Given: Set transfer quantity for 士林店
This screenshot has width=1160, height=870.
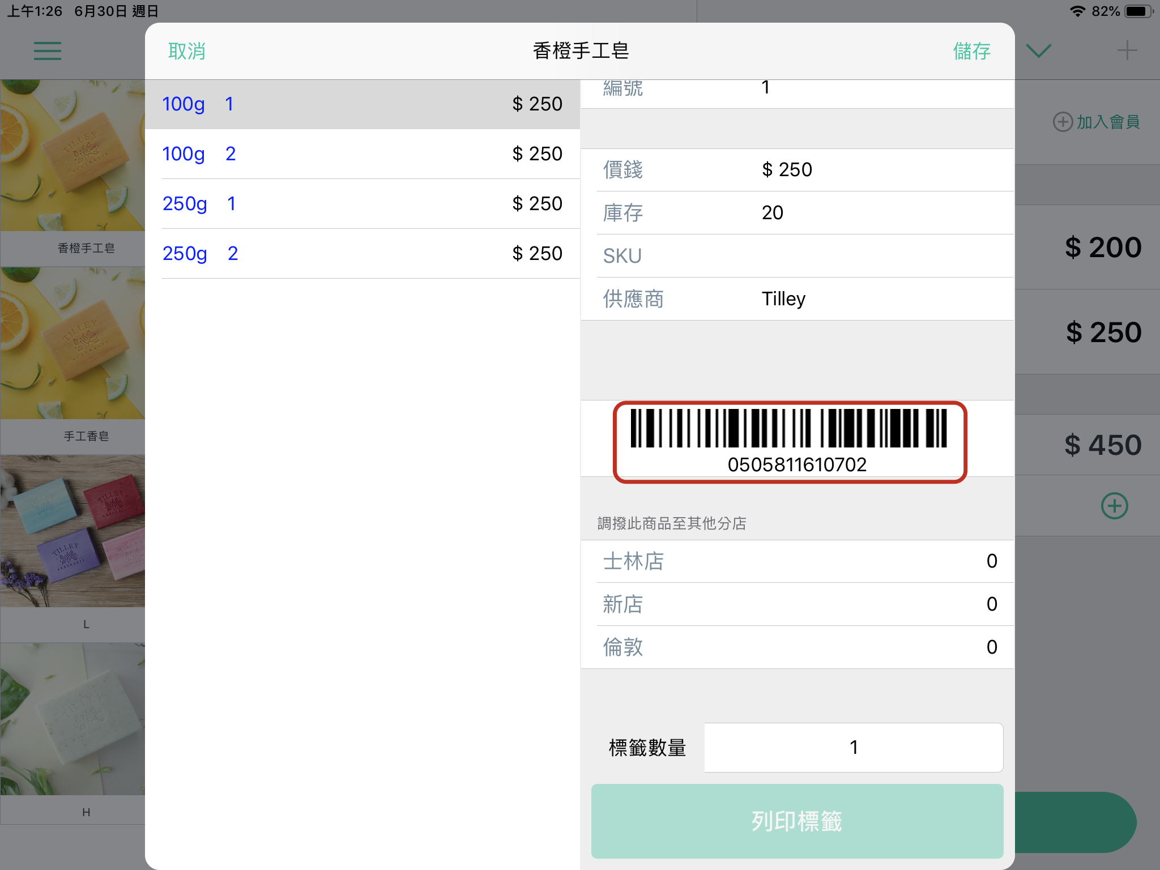Looking at the screenshot, I should 991,561.
